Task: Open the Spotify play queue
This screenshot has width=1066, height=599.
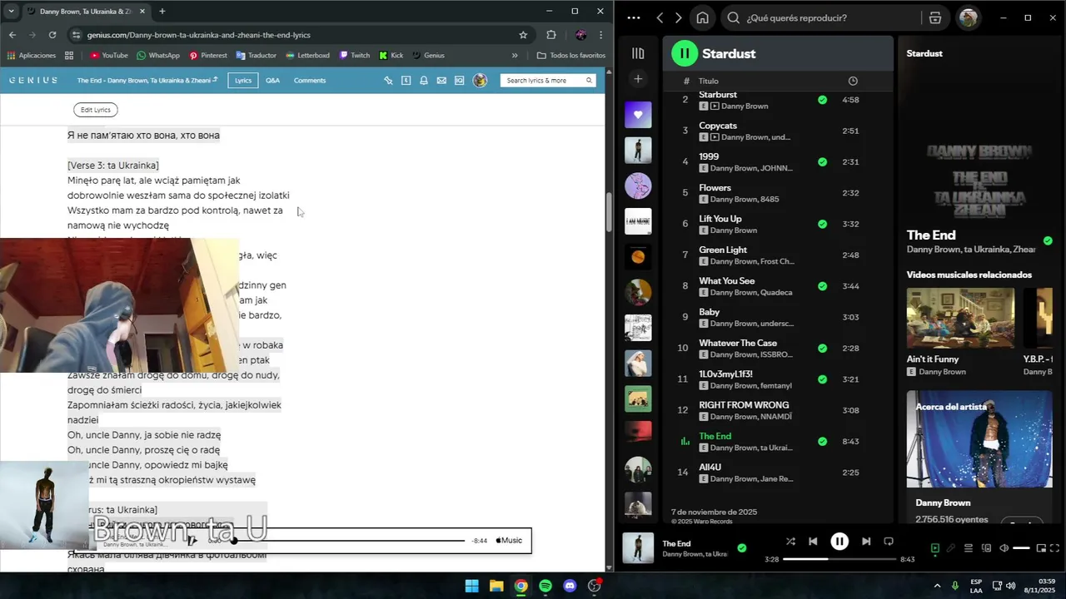Action: click(x=969, y=548)
